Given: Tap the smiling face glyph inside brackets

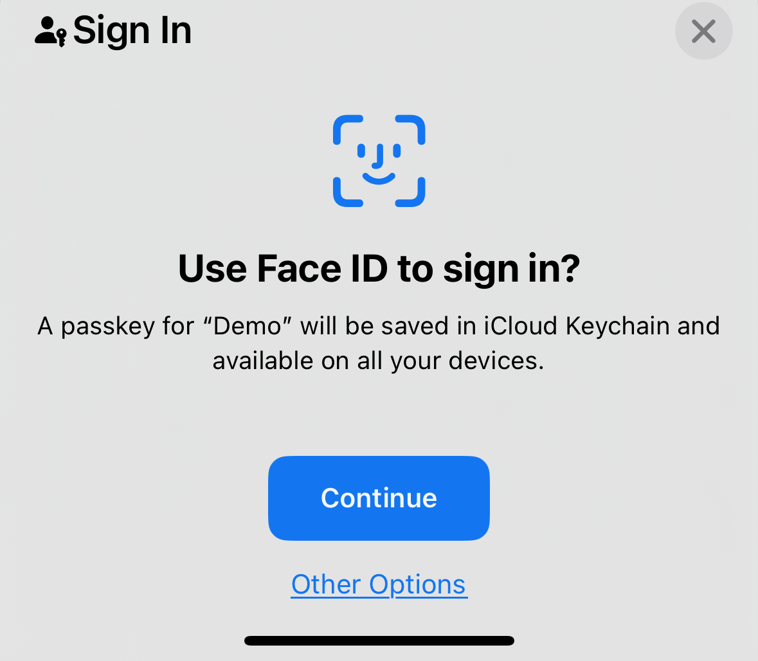Looking at the screenshot, I should click(x=379, y=163).
